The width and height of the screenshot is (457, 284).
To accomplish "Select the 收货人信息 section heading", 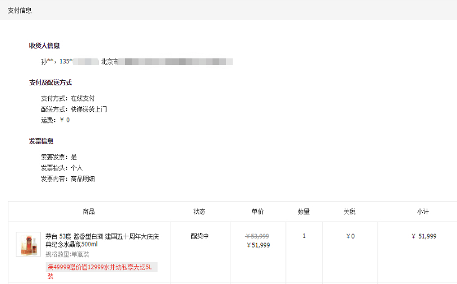I will 44,45.
